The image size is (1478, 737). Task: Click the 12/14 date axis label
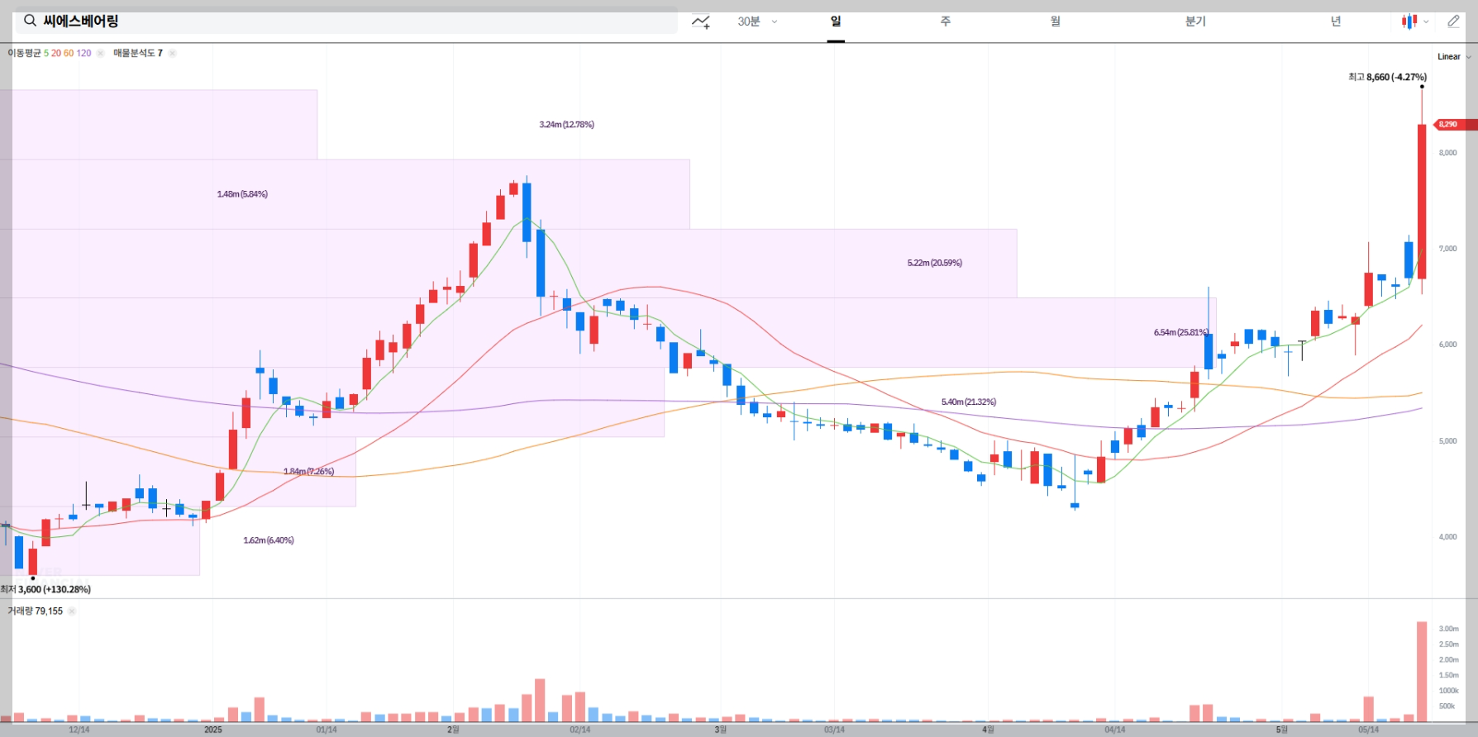(79, 730)
